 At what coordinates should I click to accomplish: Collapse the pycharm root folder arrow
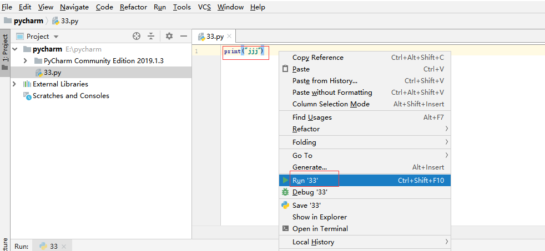click(14, 49)
